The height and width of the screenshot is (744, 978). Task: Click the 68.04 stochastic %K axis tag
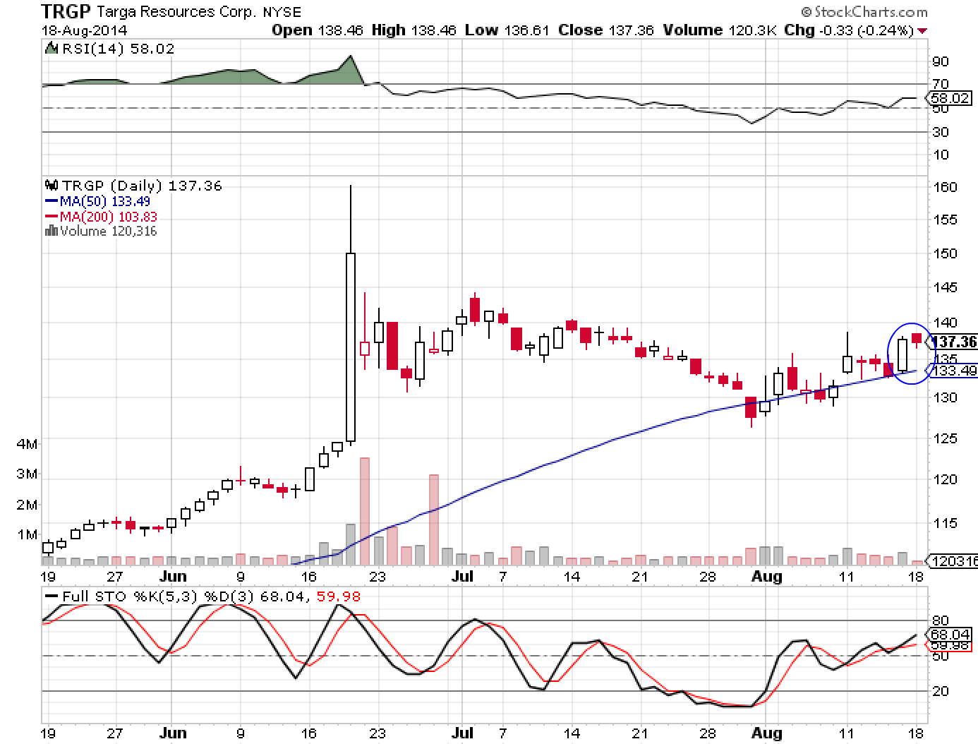(950, 635)
